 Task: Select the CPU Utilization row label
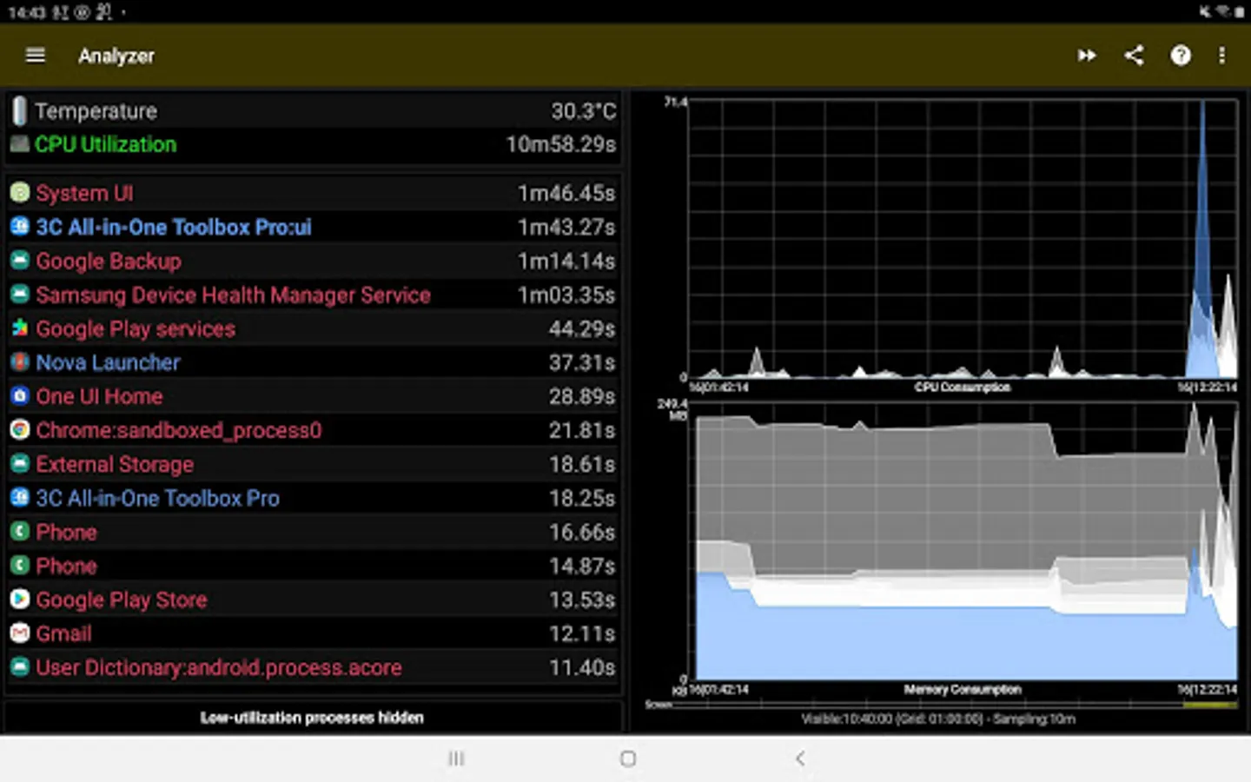click(105, 144)
